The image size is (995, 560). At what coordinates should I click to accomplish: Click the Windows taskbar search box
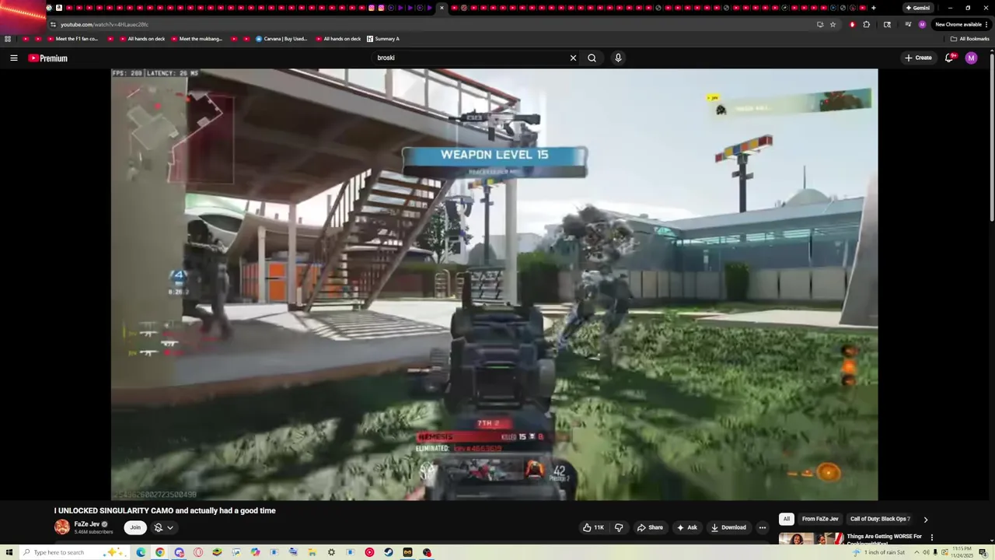pyautogui.click(x=74, y=552)
